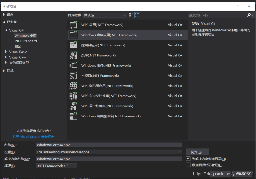The height and width of the screenshot is (179, 256).
Task: Expand the Visual C++ node
Action: [x=6, y=57]
